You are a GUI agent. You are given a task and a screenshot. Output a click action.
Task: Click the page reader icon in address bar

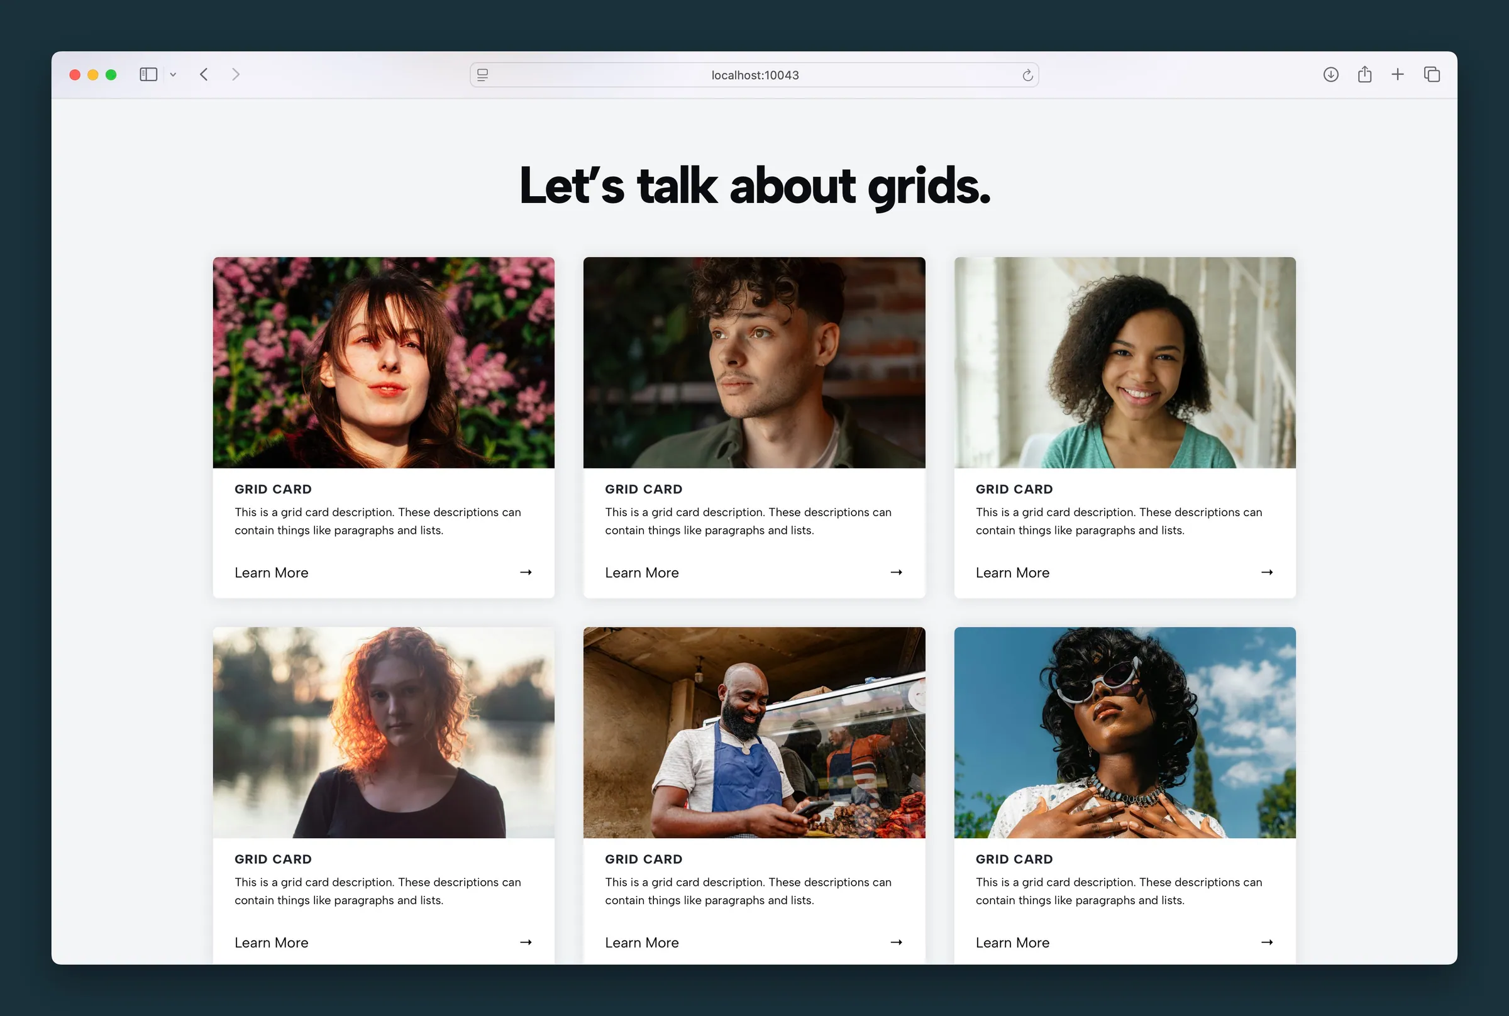click(483, 75)
